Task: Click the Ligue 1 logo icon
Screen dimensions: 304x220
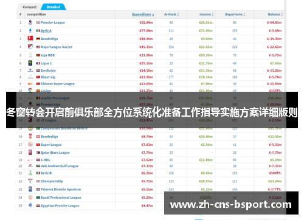Action: [30, 63]
